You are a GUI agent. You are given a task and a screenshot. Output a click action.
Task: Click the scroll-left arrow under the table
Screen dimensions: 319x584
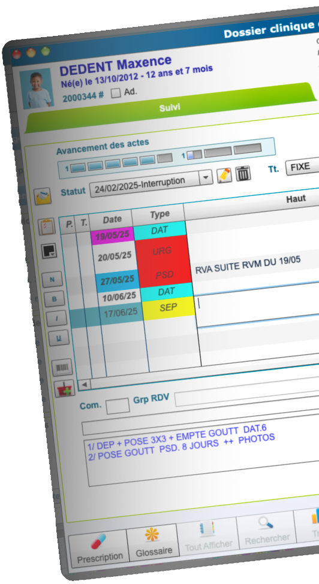click(84, 384)
